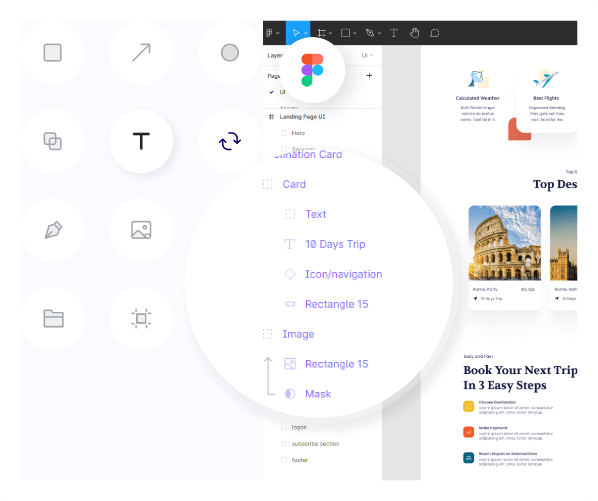Grab the Hand tool for panning
This screenshot has height=501, width=598.
[414, 32]
